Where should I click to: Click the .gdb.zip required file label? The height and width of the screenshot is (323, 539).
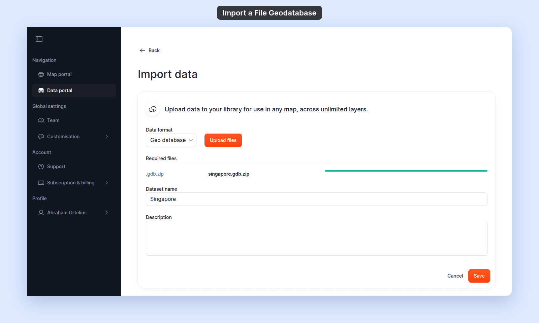tap(155, 174)
